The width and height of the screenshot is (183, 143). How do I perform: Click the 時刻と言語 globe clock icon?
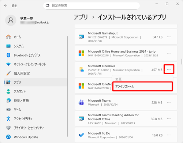pos(8,101)
